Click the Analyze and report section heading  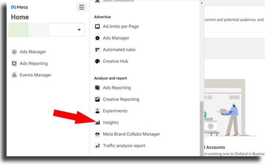pos(110,78)
